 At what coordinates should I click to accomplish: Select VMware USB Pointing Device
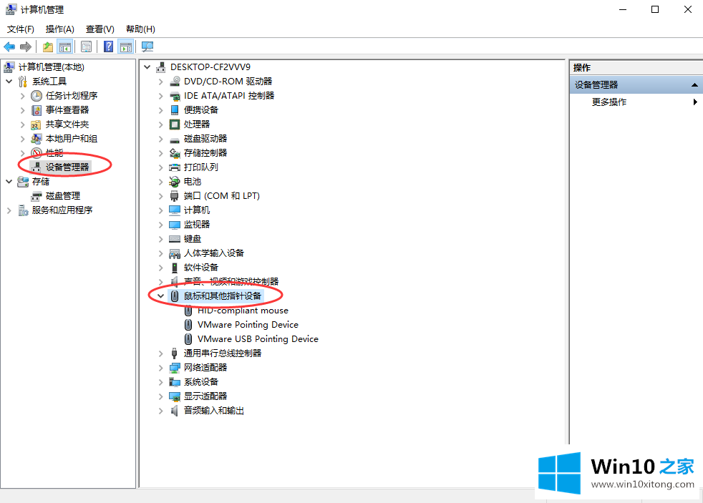tap(258, 339)
